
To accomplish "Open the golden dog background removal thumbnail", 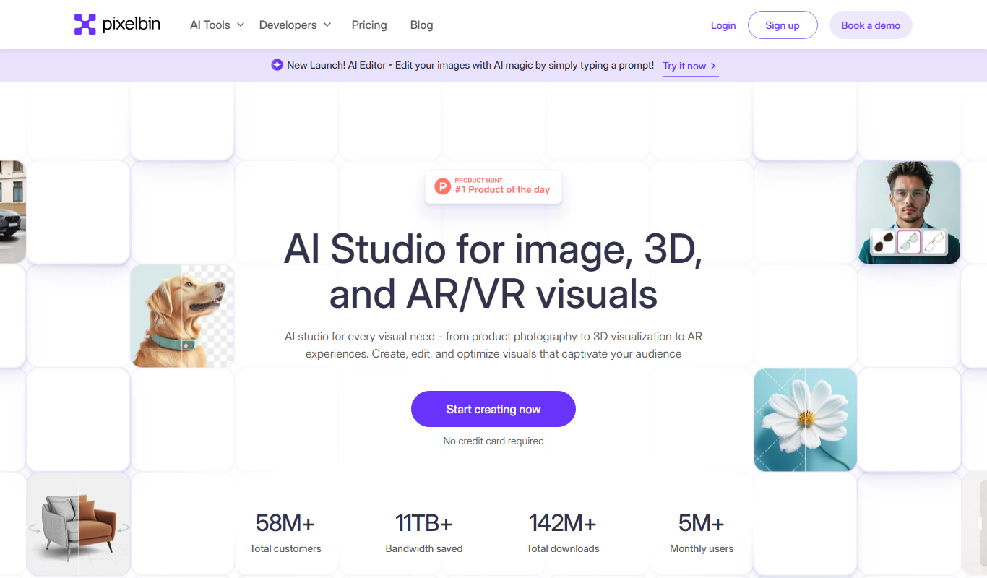I will click(x=182, y=316).
